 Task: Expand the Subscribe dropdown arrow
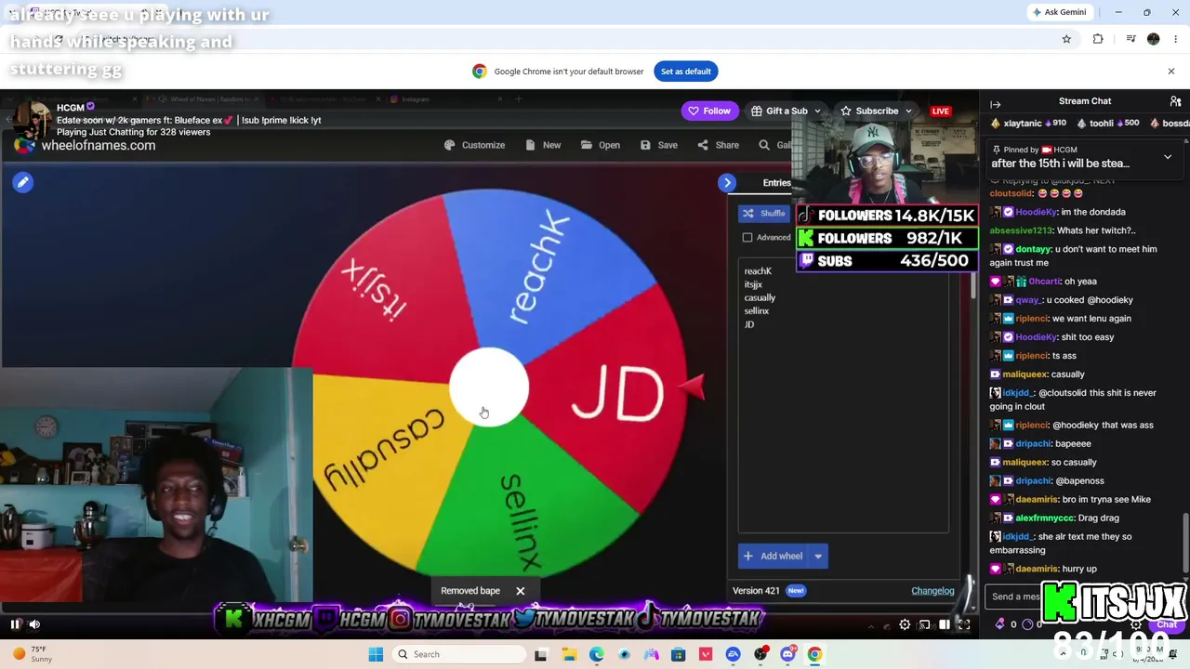[908, 111]
